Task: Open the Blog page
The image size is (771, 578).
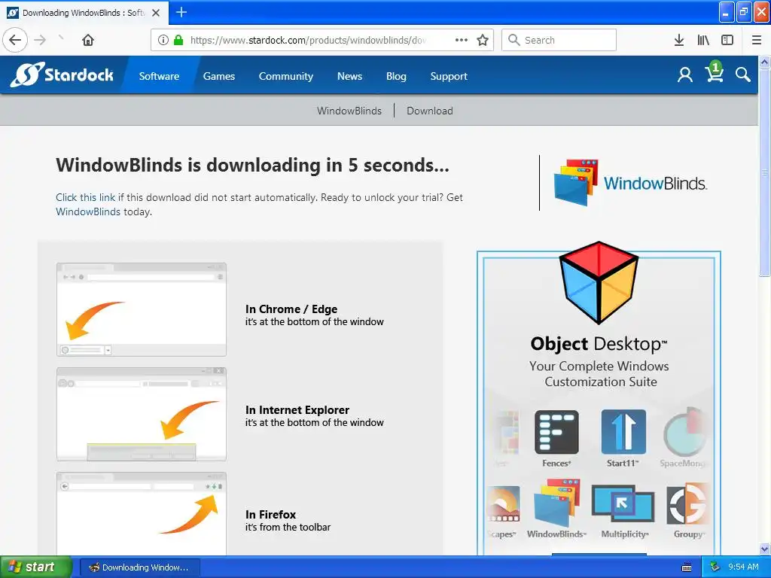Action: pos(396,76)
